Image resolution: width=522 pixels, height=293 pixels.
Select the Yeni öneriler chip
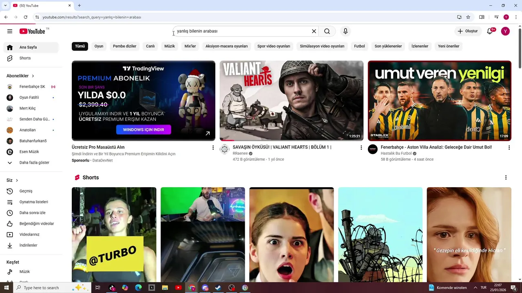coord(449,46)
